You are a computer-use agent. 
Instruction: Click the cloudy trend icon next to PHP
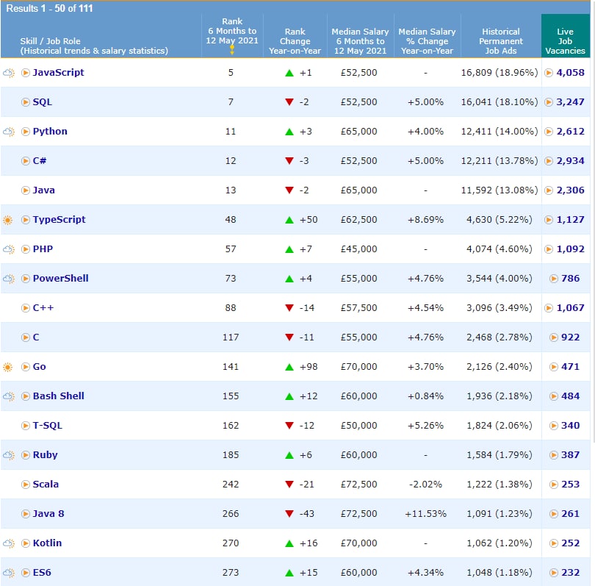[x=9, y=249]
